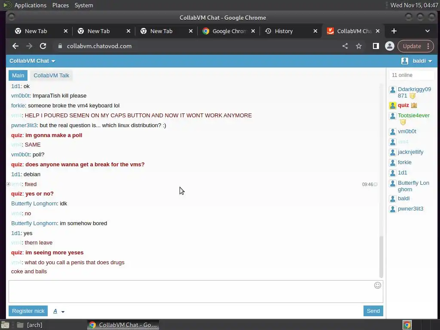This screenshot has width=440, height=330.
Task: Click the shield badge under Tootsie4ever
Action: pyautogui.click(x=403, y=122)
